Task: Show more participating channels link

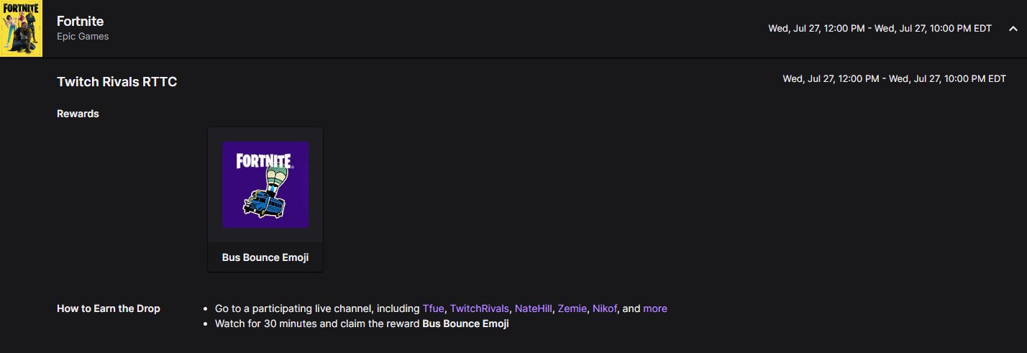Action: tap(655, 308)
